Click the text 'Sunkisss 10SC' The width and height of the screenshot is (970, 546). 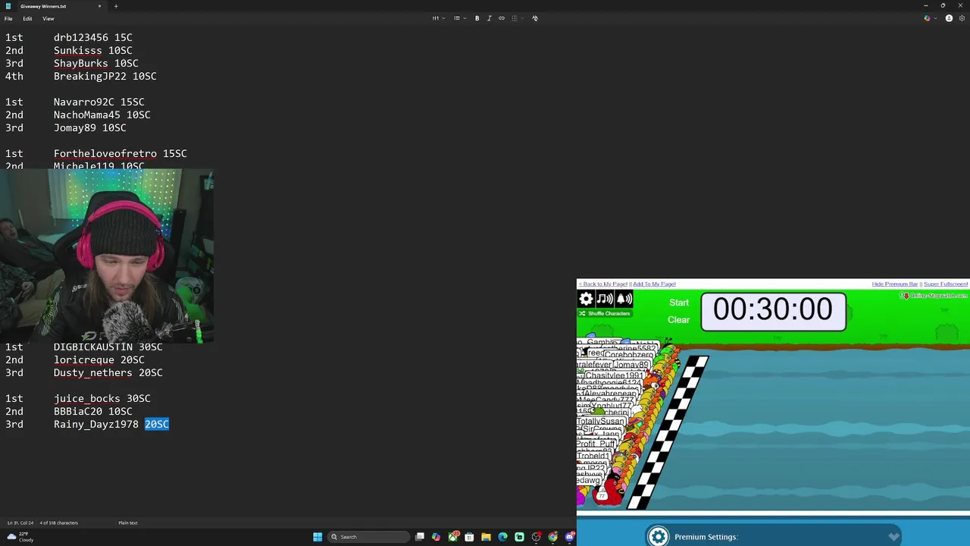pos(93,50)
